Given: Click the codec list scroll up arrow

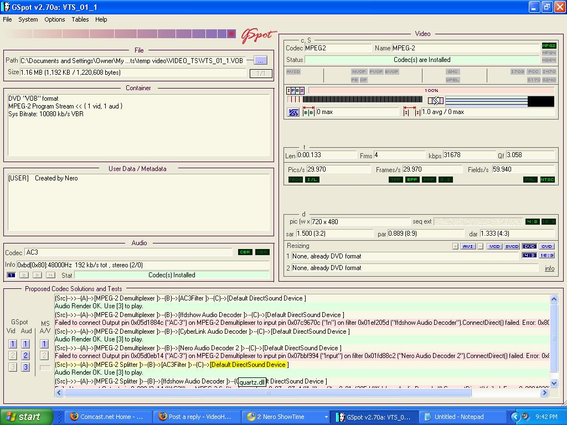Looking at the screenshot, I should (554, 299).
